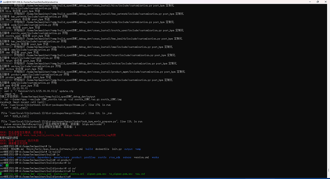This screenshot has width=330, height=179.
Task: Click the task_hpm_envir_prepare.py traceback line
Action: [72, 122]
